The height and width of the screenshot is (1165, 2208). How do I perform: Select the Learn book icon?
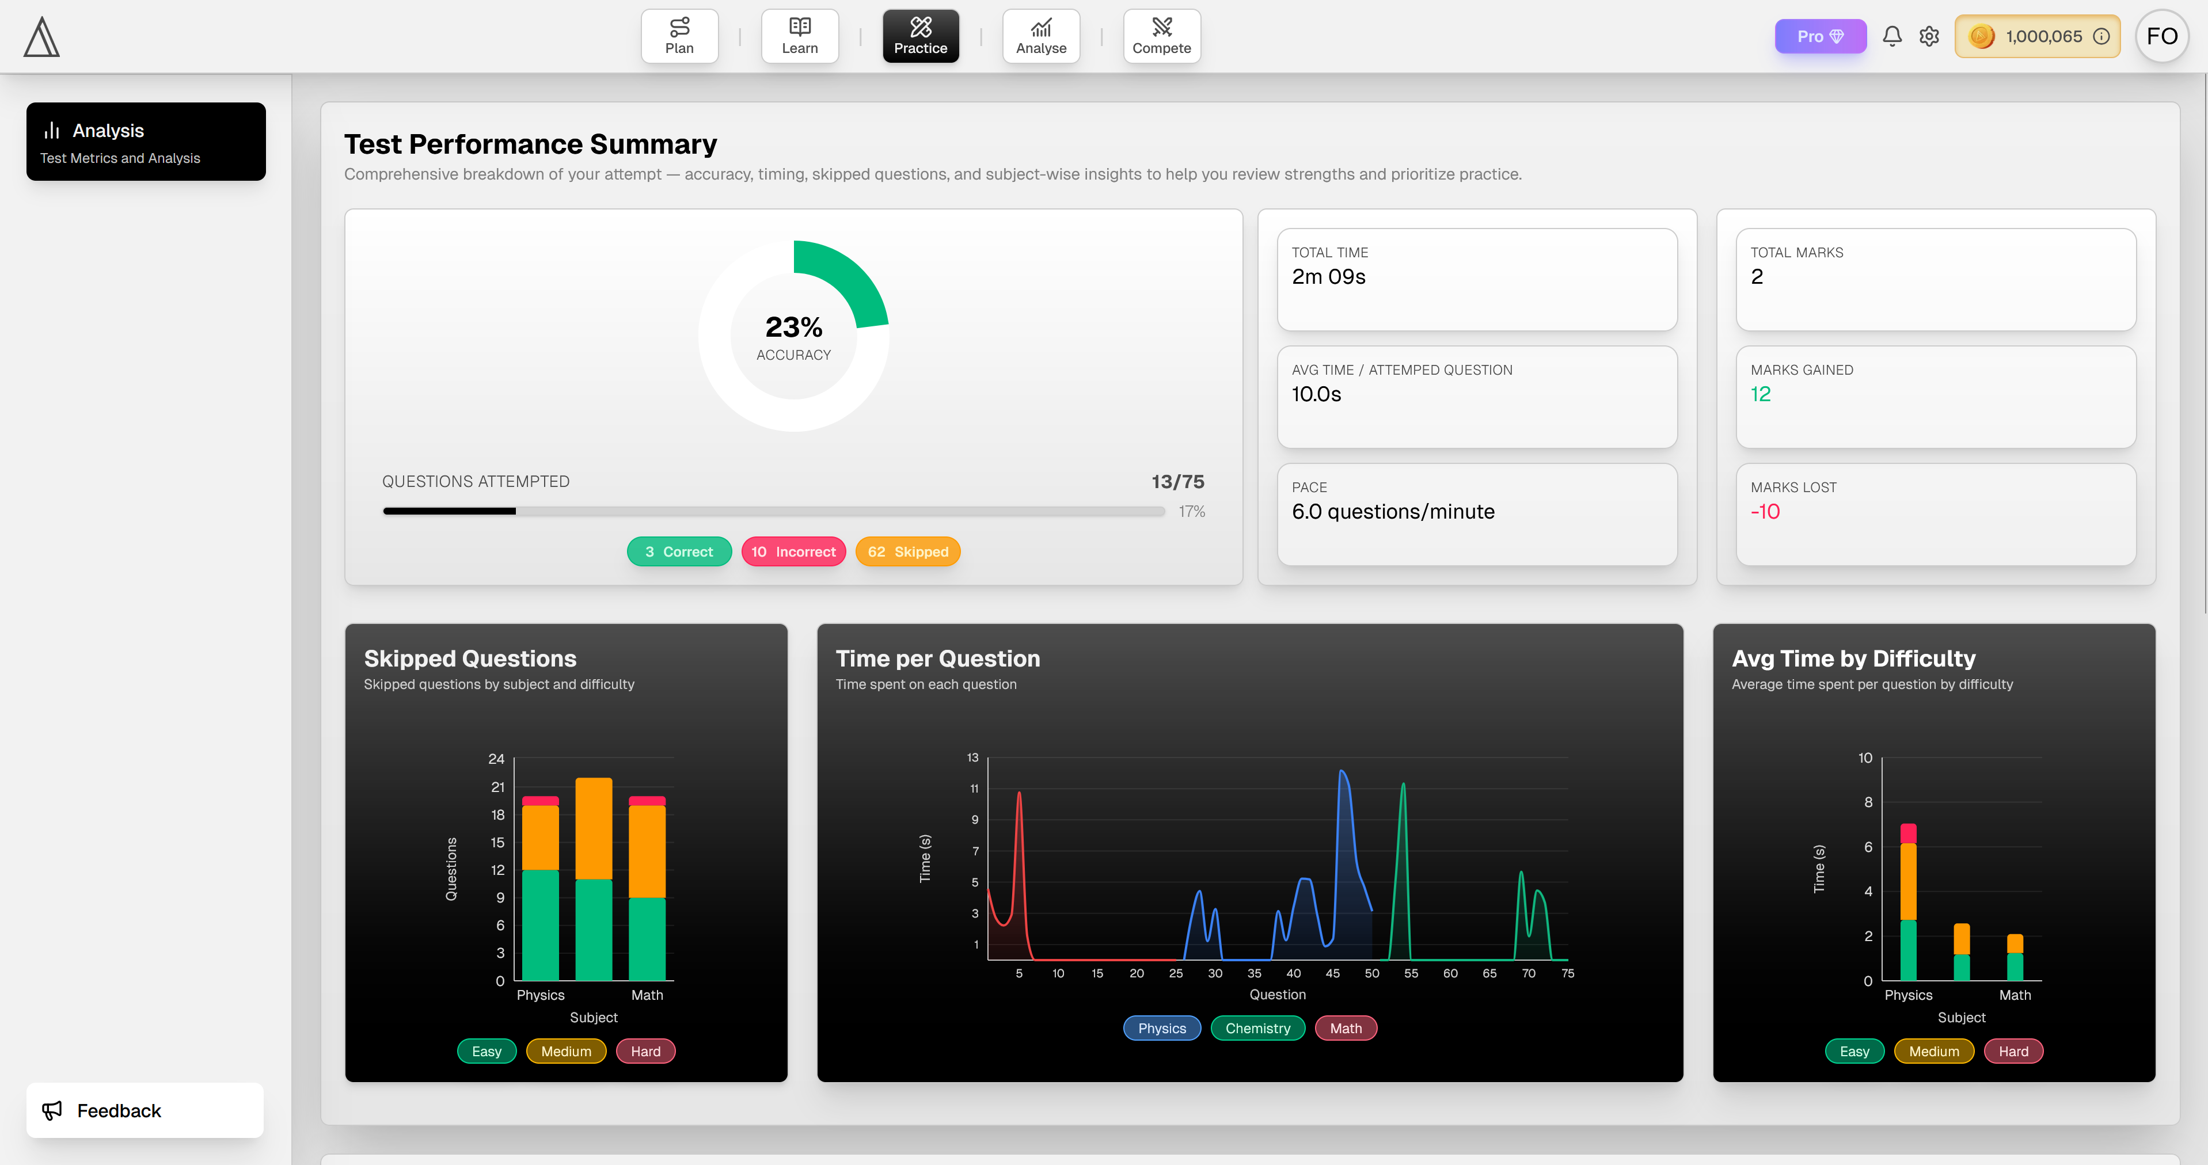coord(799,26)
